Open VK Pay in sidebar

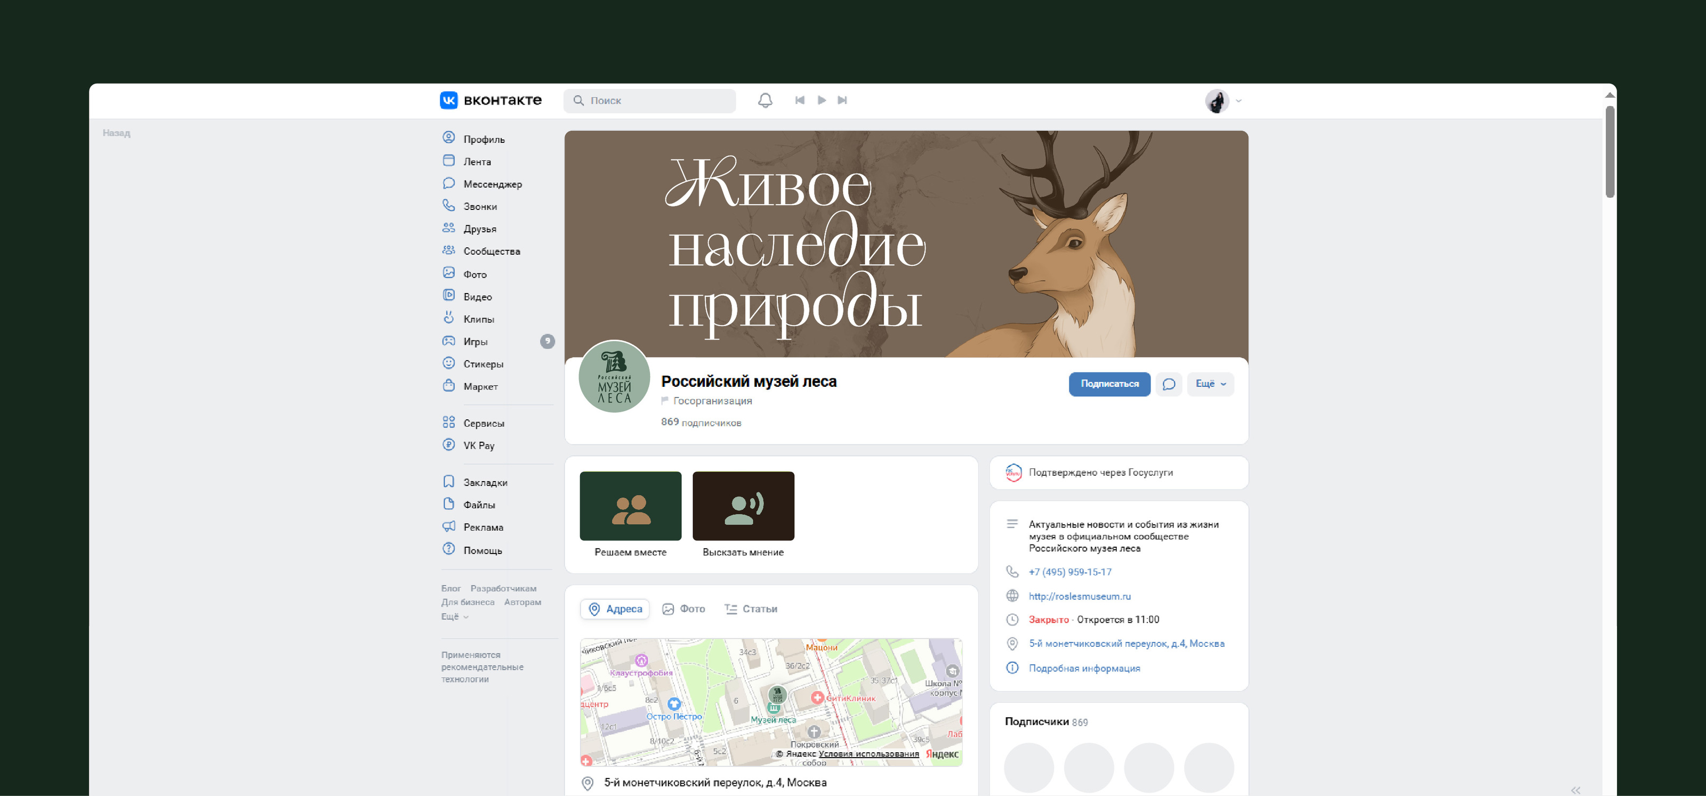pos(478,445)
